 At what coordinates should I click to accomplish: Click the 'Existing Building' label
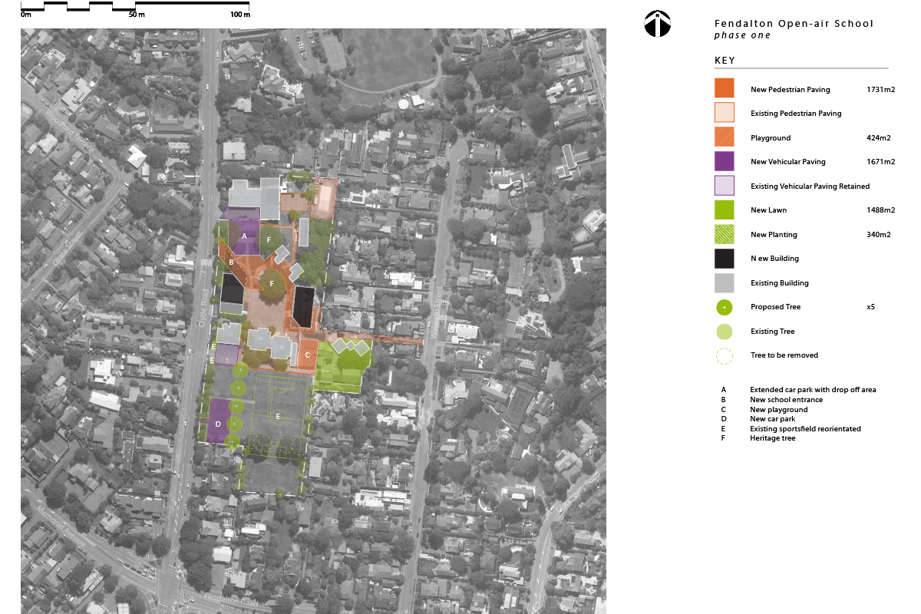coord(779,283)
